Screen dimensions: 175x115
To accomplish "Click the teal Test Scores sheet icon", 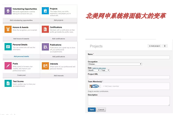I will pyautogui.click(x=8, y=83).
